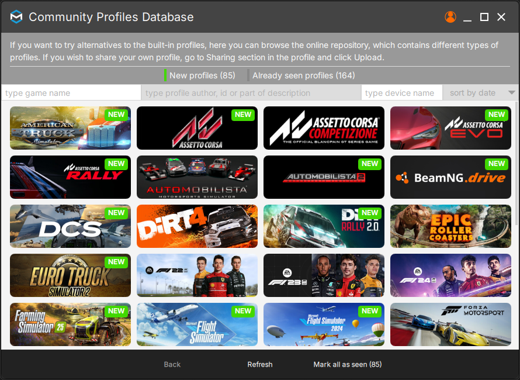The width and height of the screenshot is (520, 380).
Task: Toggle the New profiles (85) filter
Action: [x=200, y=75]
